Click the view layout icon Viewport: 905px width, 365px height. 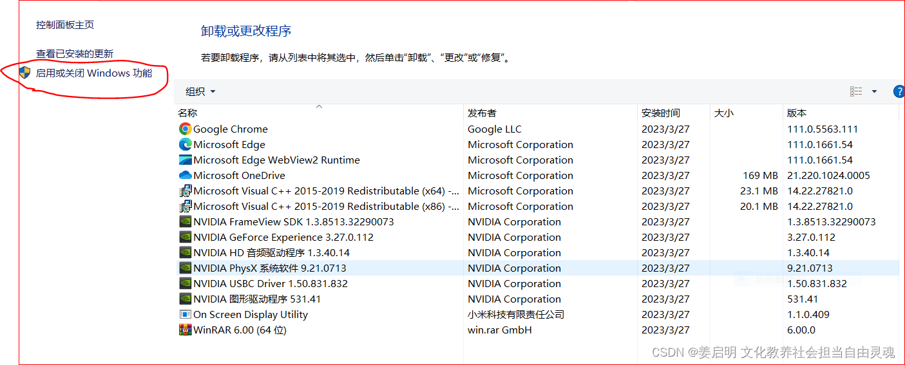click(x=856, y=91)
